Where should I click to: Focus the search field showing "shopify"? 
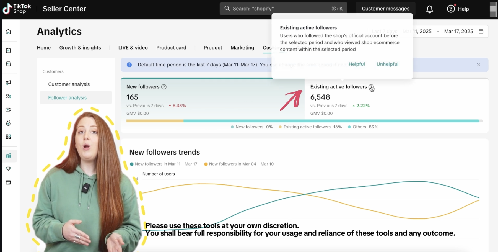279,9
